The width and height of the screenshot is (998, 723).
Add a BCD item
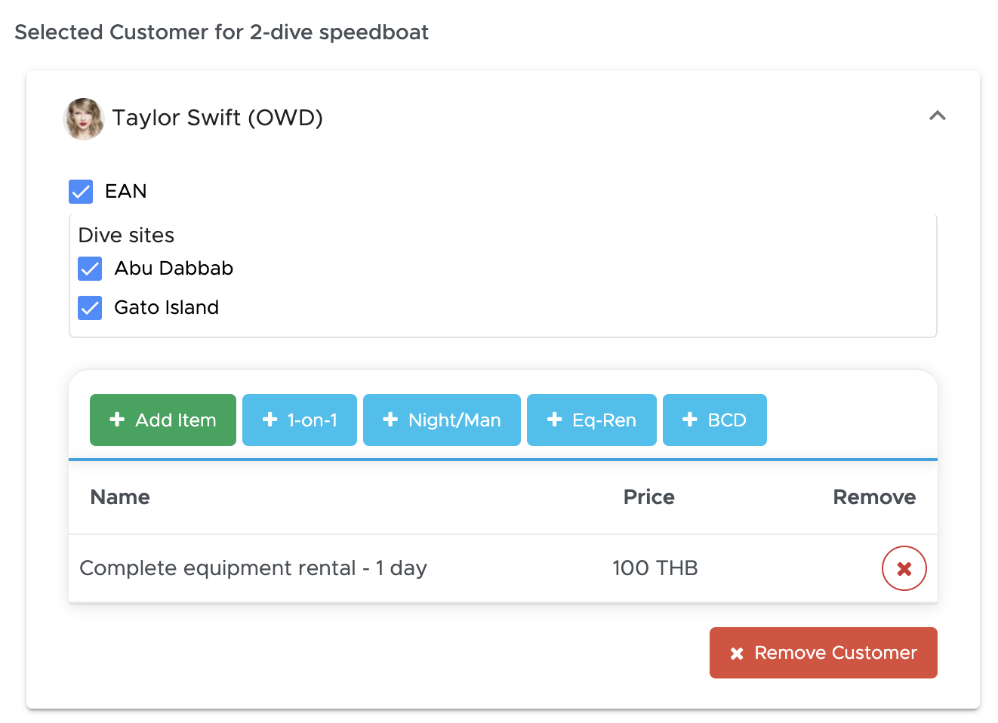click(715, 420)
